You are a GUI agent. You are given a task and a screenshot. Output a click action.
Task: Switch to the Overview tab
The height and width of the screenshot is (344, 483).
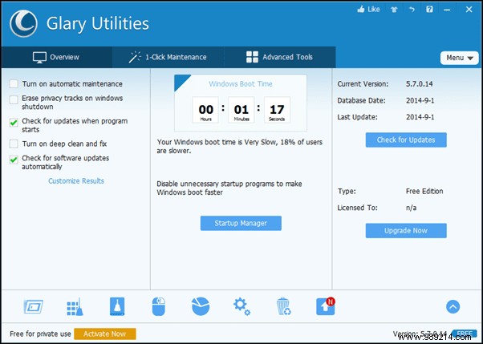57,57
